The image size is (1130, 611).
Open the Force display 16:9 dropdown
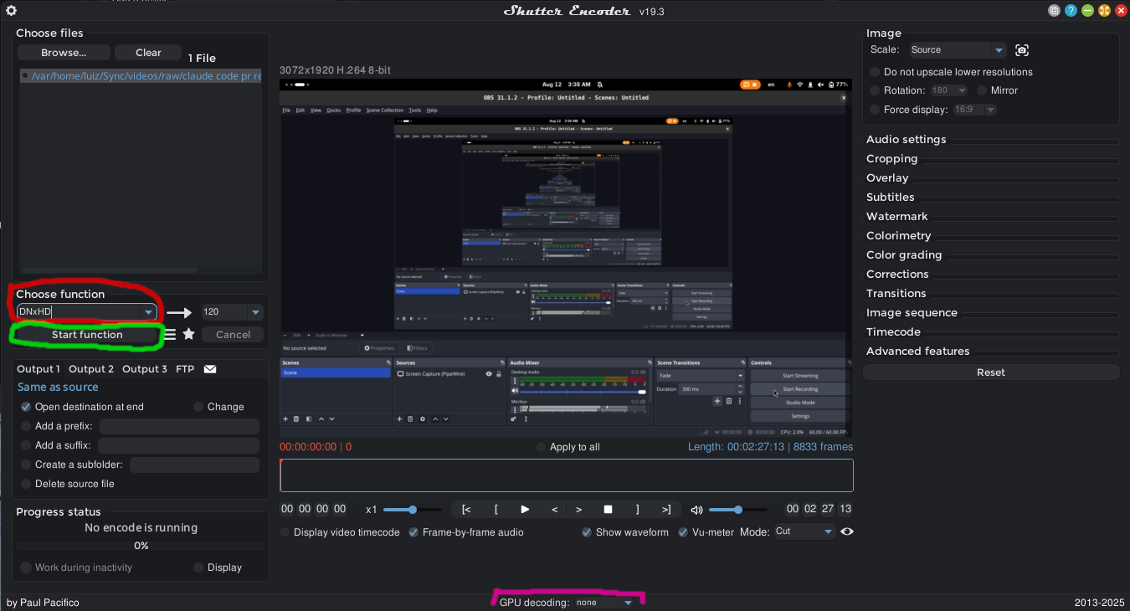click(x=975, y=110)
